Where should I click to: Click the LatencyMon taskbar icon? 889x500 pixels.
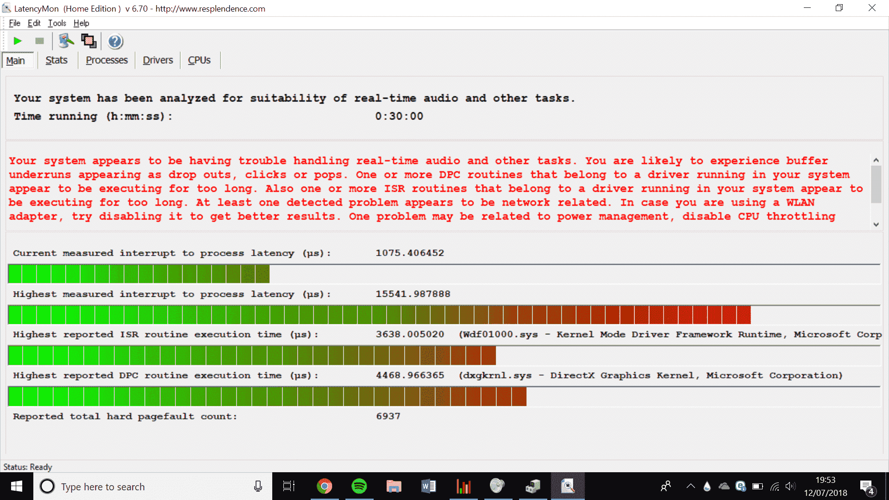(568, 486)
